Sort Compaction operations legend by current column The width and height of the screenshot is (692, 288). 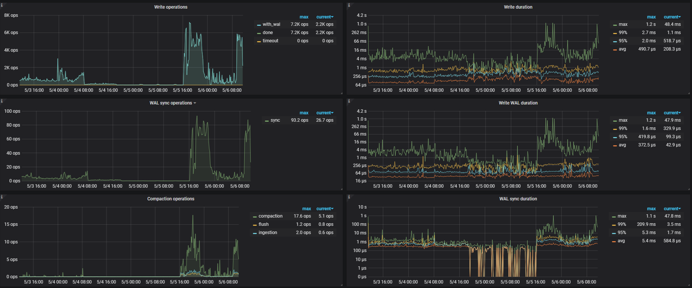324,209
